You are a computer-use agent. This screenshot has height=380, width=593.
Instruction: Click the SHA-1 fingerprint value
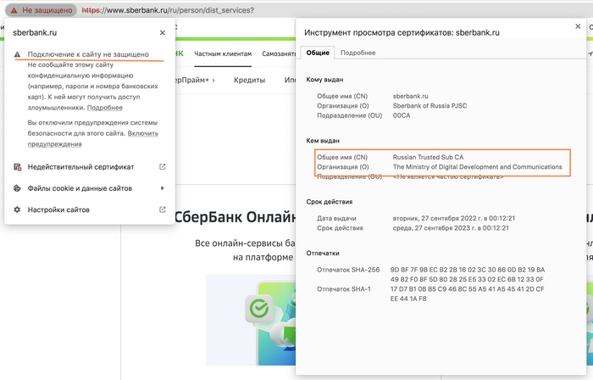click(x=467, y=293)
